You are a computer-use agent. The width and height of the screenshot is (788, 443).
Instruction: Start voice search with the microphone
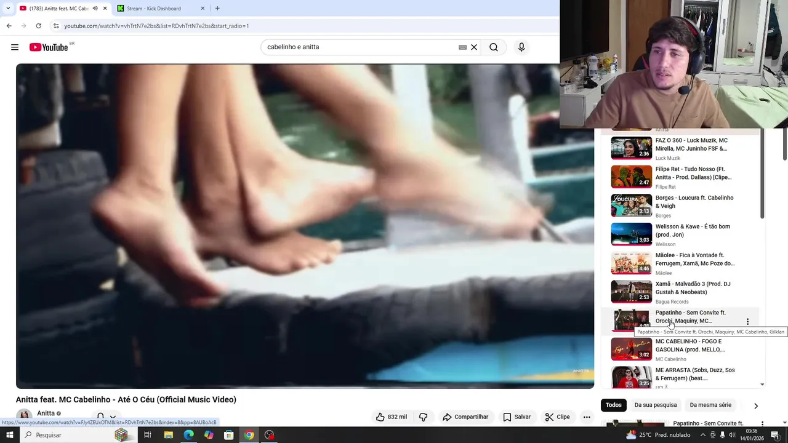coord(521,47)
